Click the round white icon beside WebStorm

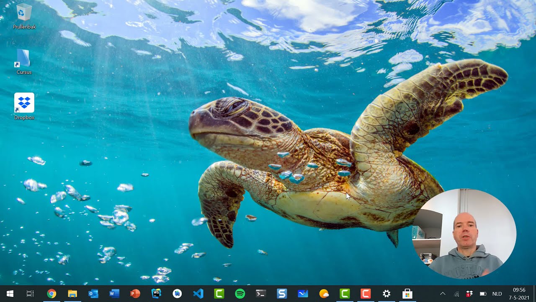pos(177,294)
